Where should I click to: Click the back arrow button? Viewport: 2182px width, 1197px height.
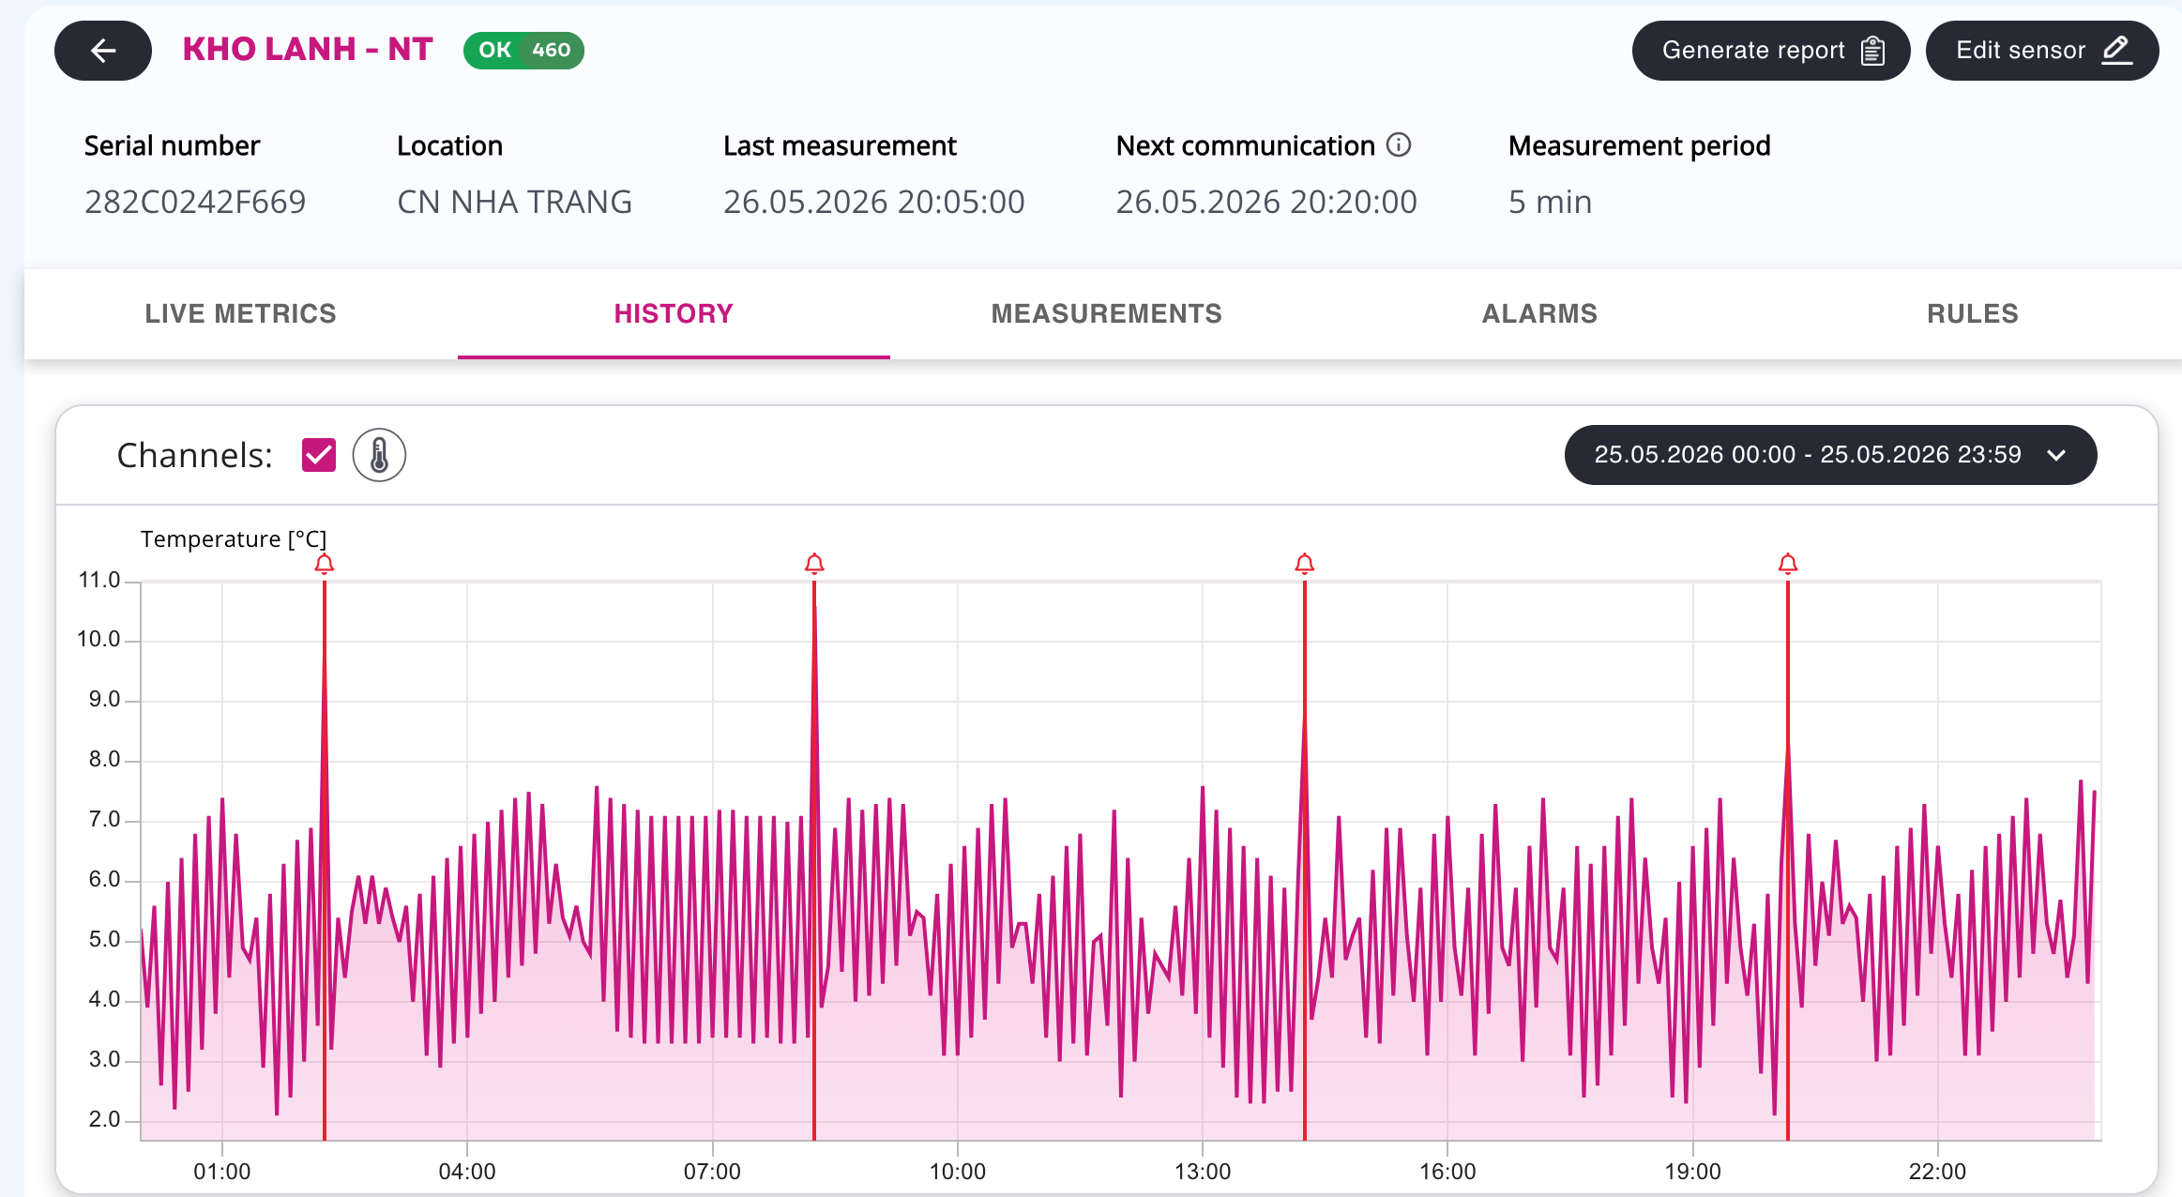click(103, 51)
